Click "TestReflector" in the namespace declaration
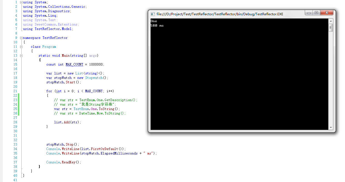Screen dimensions: 345x182 pos(55,38)
